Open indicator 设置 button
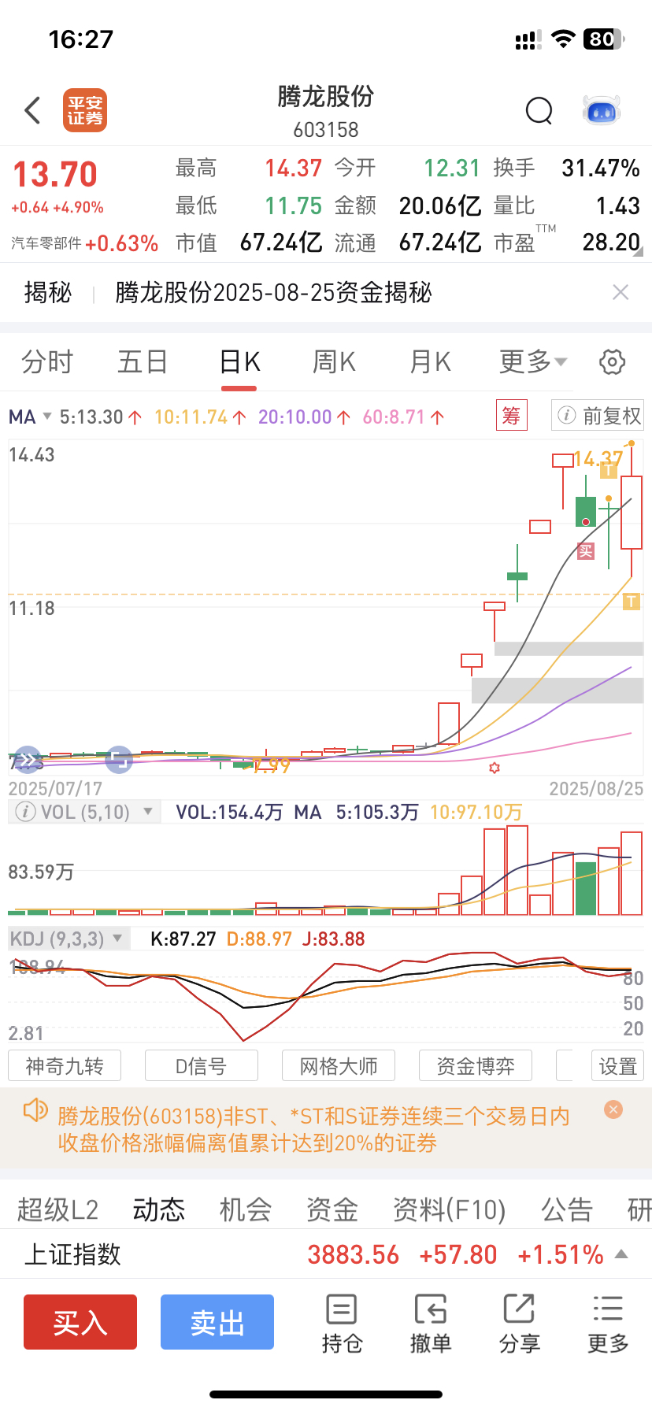The image size is (652, 1411). tap(618, 1066)
